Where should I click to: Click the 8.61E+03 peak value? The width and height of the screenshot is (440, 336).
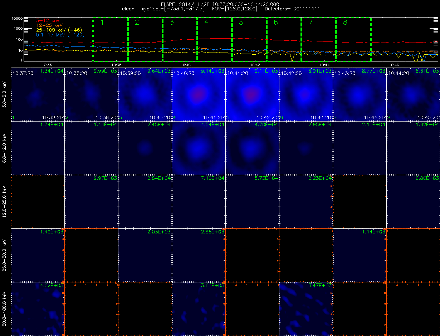point(427,71)
